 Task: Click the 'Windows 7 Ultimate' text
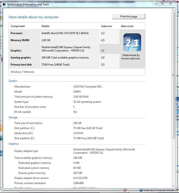[22, 72]
